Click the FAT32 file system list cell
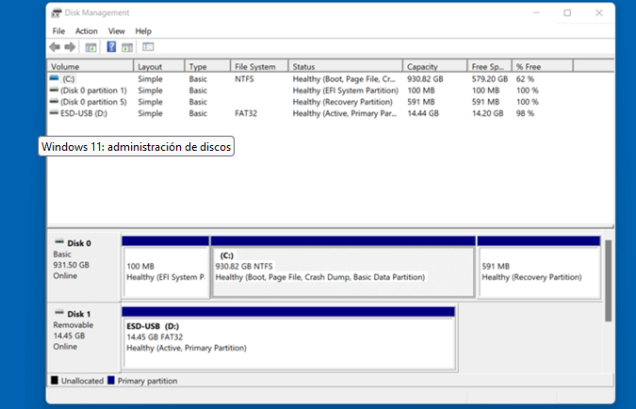Image resolution: width=636 pixels, height=409 pixels. 246,113
